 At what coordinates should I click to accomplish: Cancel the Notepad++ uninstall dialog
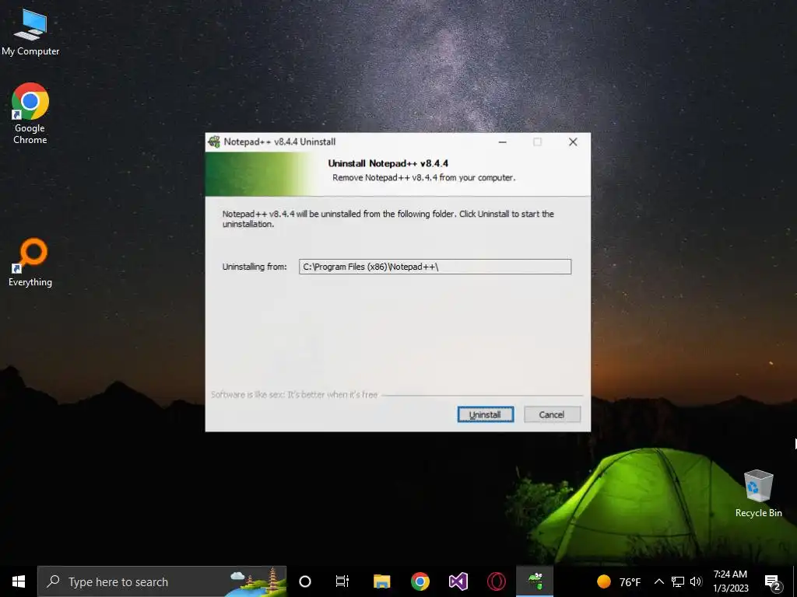[x=552, y=414]
